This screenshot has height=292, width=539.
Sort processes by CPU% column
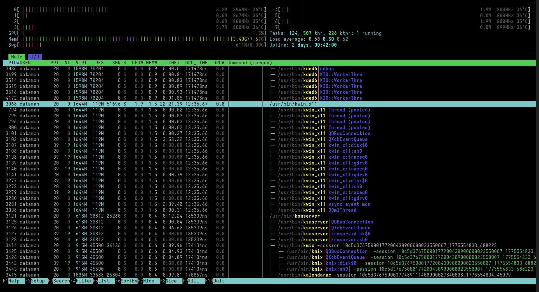137,63
